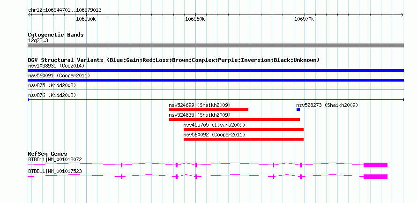
Task: Click the BTBD11|NM_001018072 transcript label
Action: click(x=55, y=159)
